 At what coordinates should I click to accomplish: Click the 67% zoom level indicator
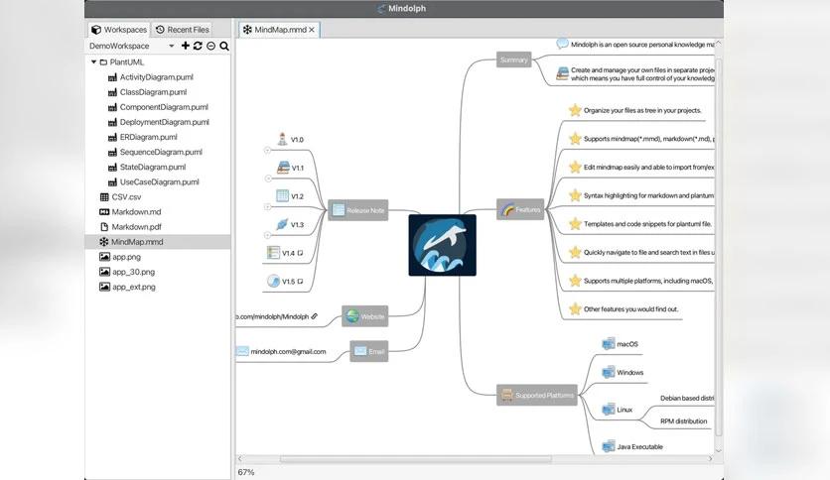tap(246, 472)
